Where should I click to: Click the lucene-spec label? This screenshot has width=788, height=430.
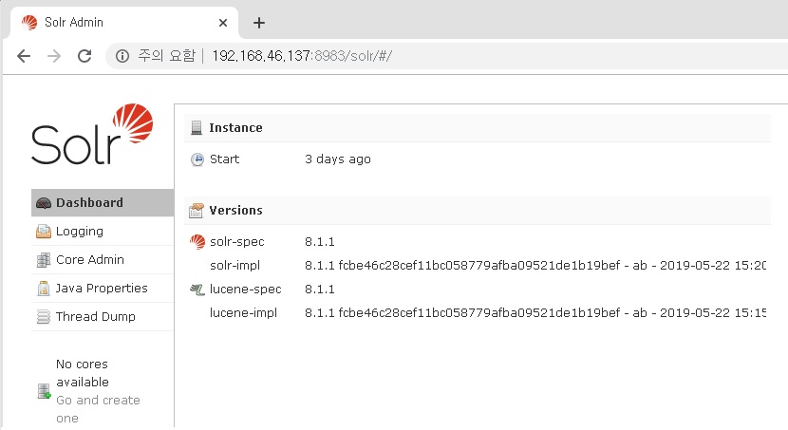point(245,290)
